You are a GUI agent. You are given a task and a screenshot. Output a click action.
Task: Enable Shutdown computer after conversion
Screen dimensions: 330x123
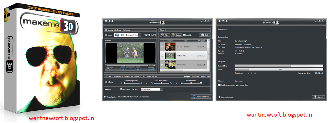point(219,85)
